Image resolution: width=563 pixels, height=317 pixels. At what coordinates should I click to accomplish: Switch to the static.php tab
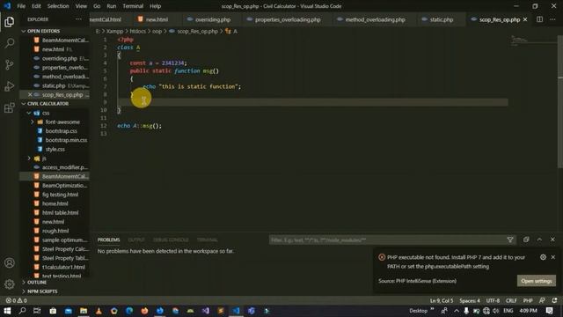pos(442,19)
